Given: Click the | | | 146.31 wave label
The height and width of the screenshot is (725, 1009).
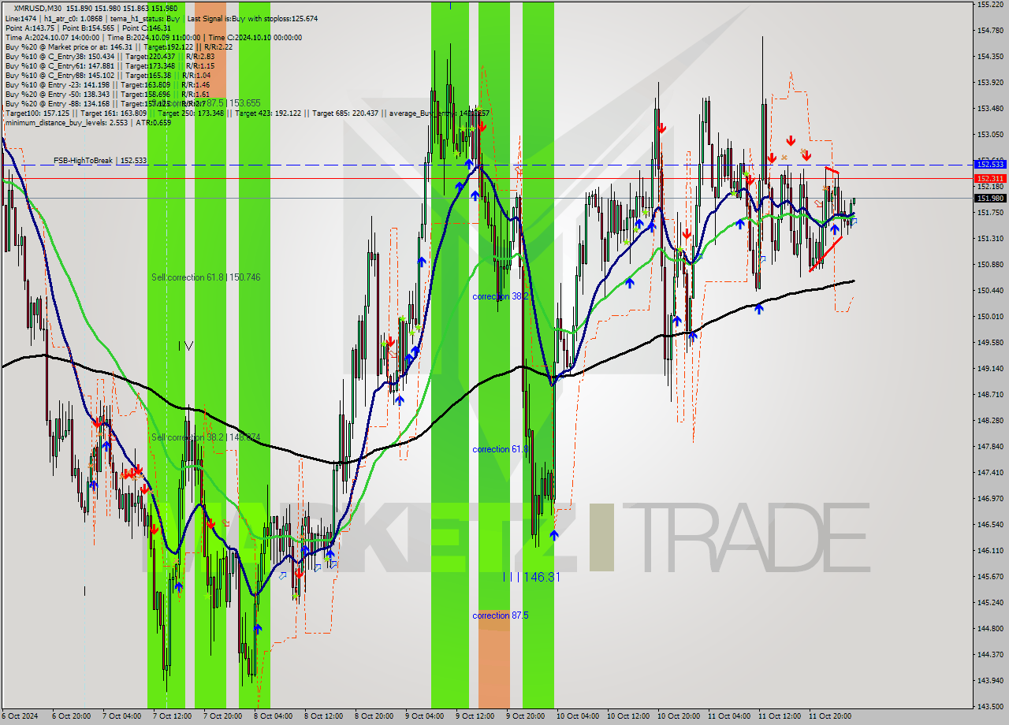Looking at the screenshot, I should 532,578.
